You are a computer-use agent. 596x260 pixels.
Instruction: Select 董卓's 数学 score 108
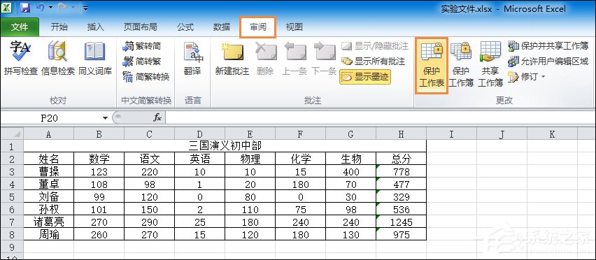pyautogui.click(x=99, y=184)
